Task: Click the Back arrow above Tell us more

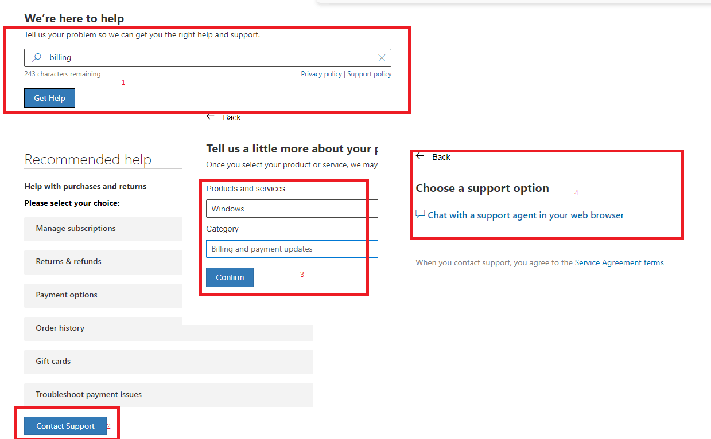Action: click(211, 117)
